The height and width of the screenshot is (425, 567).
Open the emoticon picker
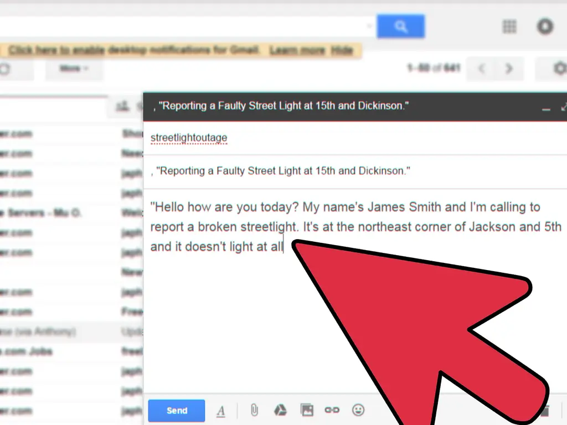358,410
